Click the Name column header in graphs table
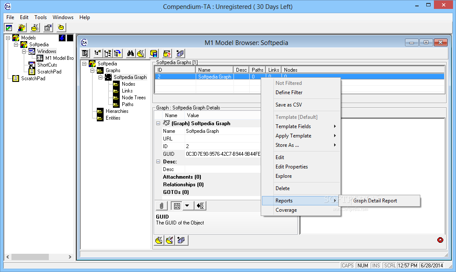The height and width of the screenshot is (272, 456). coord(214,70)
